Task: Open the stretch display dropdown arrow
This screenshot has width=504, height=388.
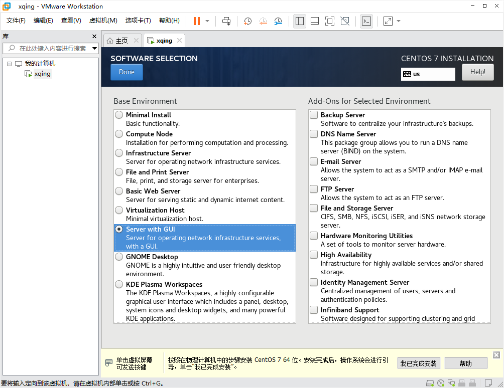Action: tap(399, 21)
